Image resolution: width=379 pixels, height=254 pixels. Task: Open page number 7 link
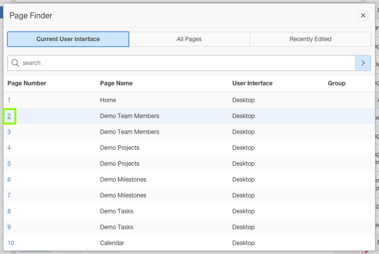(9, 195)
